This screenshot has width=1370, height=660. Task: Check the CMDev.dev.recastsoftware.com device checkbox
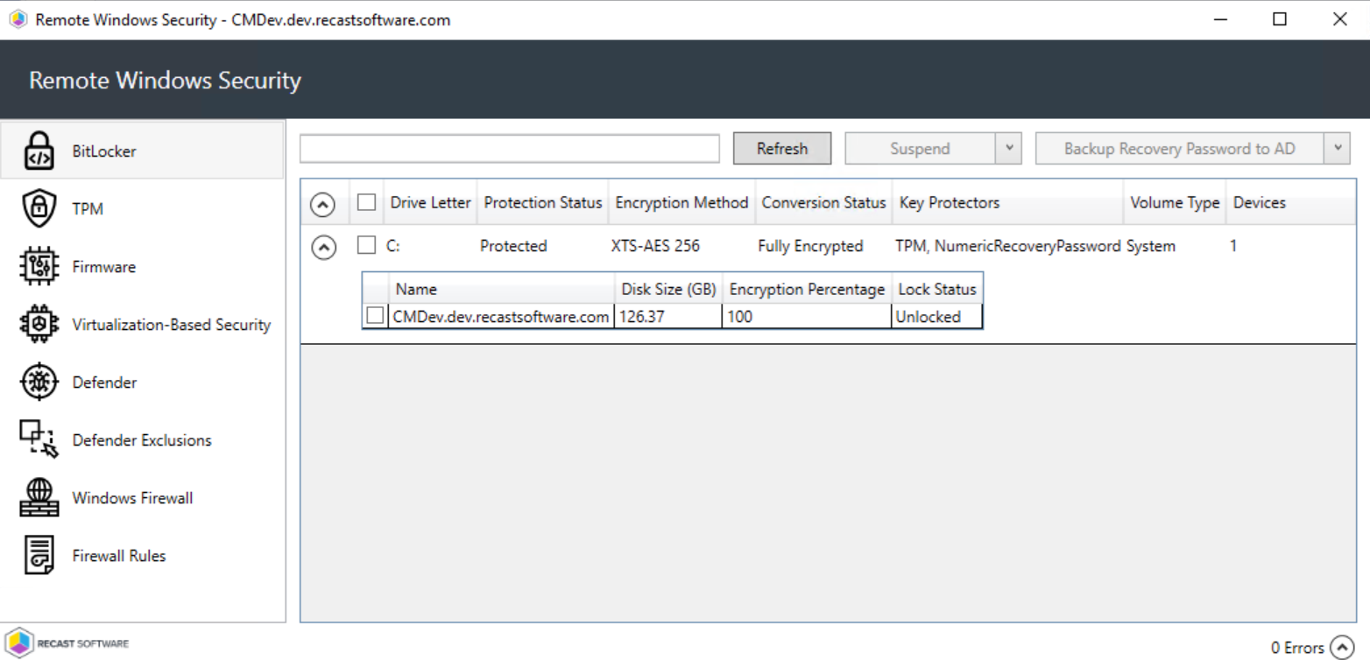[x=375, y=316]
